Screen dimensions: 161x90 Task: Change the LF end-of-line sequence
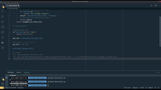[x=146, y=88]
